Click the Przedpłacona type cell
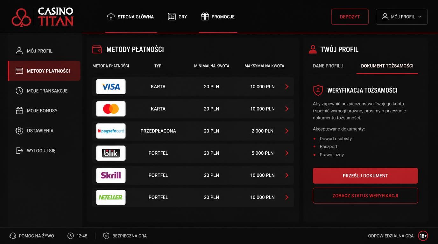Viewport: 438px width, 244px height. pyautogui.click(x=158, y=131)
